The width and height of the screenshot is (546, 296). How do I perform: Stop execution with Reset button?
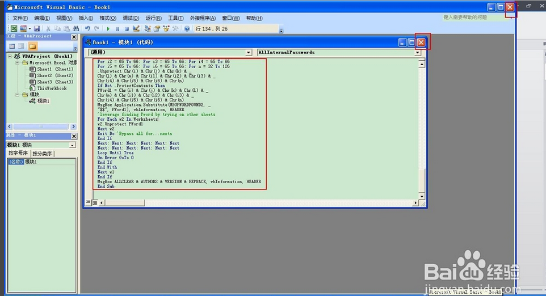(x=127, y=28)
